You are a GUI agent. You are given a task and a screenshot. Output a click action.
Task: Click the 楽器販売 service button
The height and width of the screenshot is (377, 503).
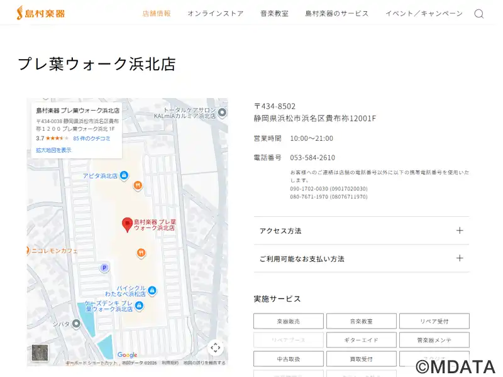pos(289,321)
